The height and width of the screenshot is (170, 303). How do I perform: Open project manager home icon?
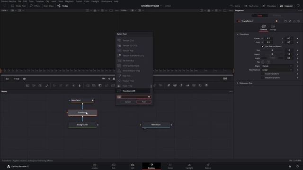[290, 166]
